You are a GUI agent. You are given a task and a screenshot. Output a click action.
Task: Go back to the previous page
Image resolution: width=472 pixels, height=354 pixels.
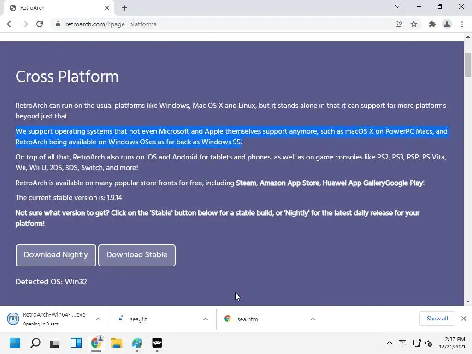pos(10,24)
